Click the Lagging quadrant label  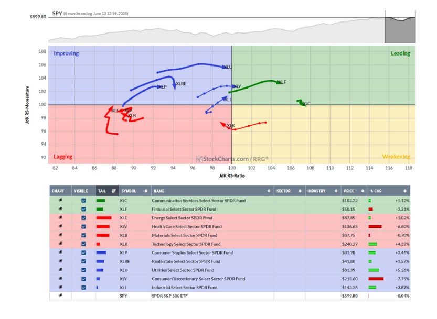(63, 157)
